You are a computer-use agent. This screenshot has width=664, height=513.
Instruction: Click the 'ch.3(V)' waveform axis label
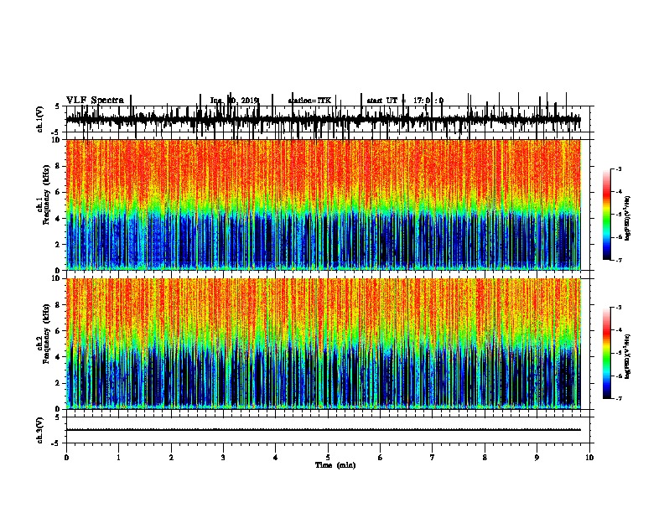click(39, 430)
